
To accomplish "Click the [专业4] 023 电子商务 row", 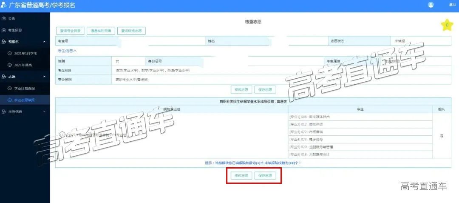I will coord(360,140).
